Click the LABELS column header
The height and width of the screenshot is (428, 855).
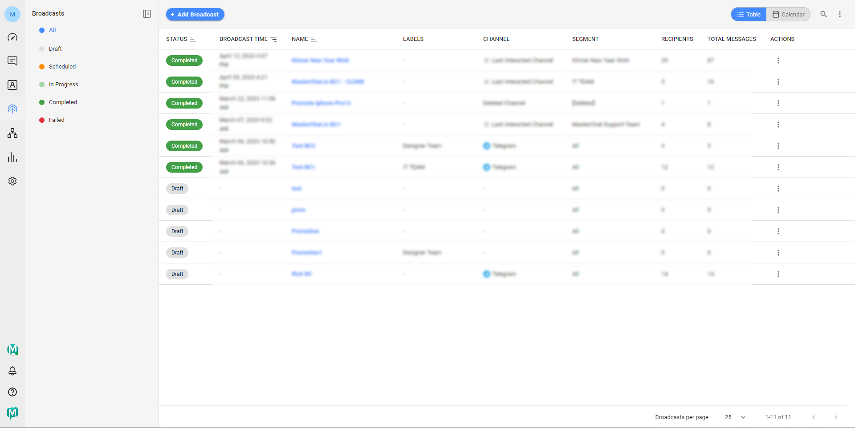click(413, 39)
